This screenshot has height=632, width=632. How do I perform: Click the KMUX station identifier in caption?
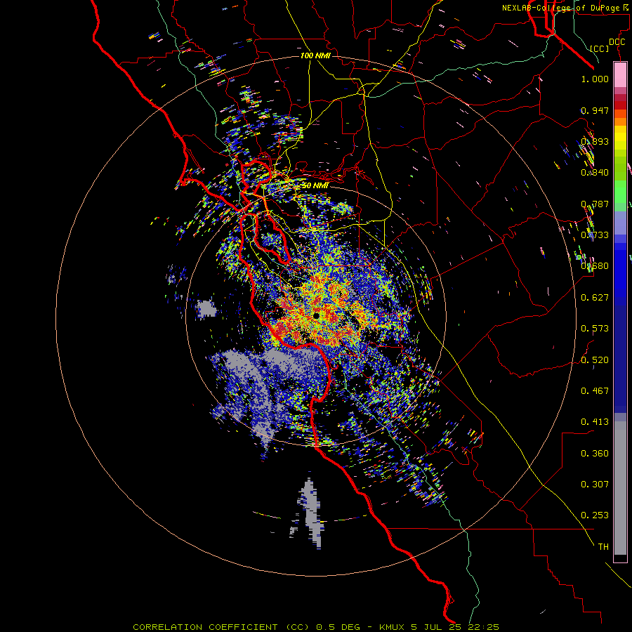pyautogui.click(x=391, y=627)
